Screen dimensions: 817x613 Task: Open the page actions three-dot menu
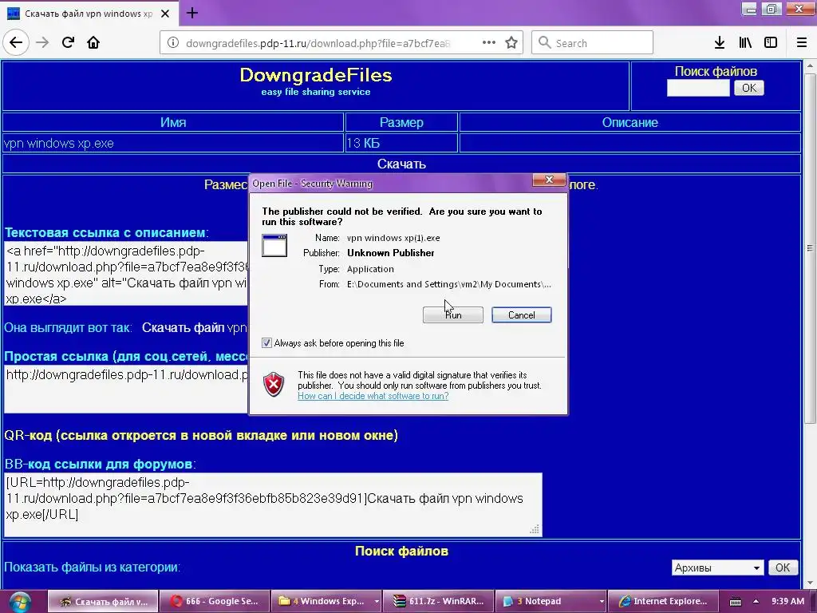[x=489, y=43]
